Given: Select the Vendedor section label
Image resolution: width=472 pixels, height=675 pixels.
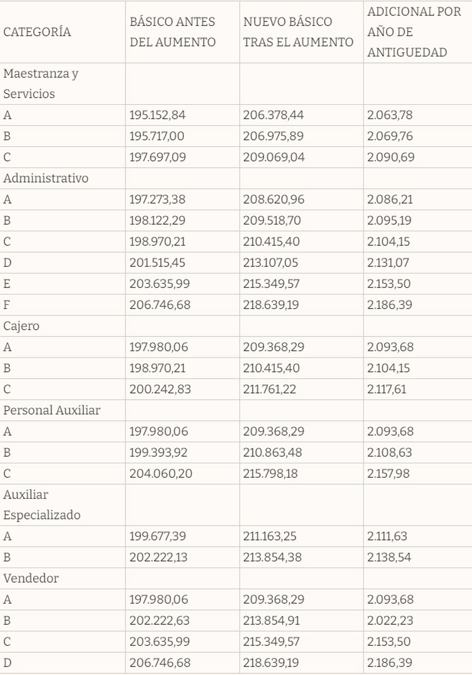Looking at the screenshot, I should [x=31, y=578].
